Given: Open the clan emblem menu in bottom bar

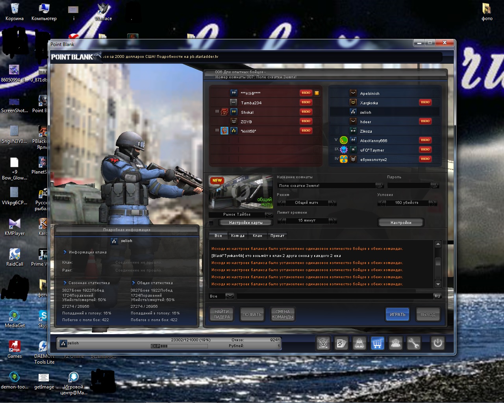Looking at the screenshot, I should 323,344.
